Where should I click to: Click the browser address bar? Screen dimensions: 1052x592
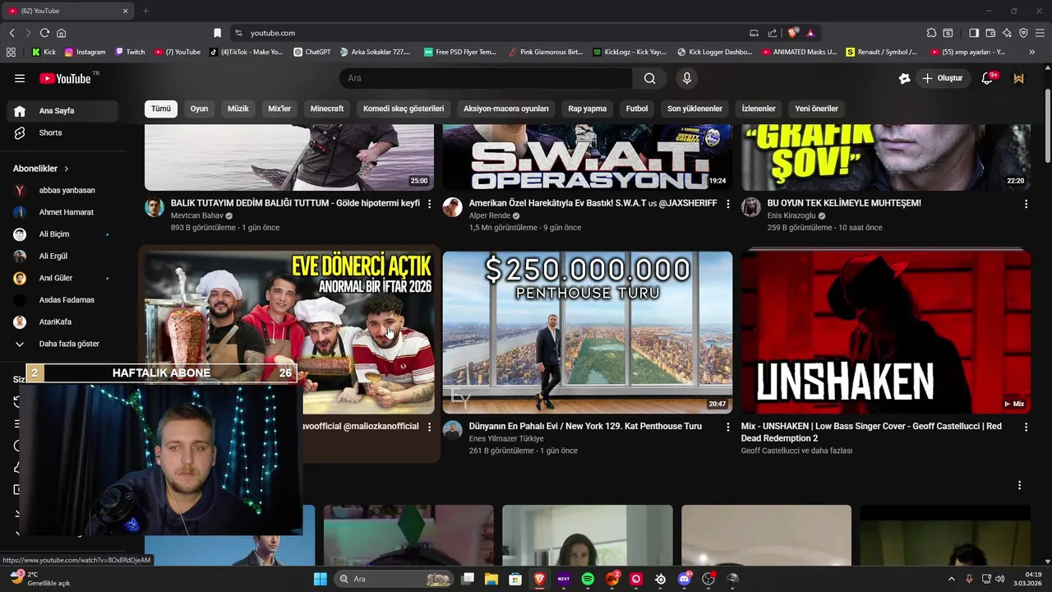coord(493,33)
